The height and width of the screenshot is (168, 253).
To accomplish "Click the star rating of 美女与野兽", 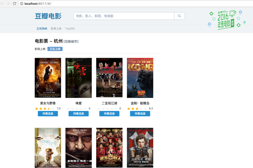I will click(x=45, y=109).
